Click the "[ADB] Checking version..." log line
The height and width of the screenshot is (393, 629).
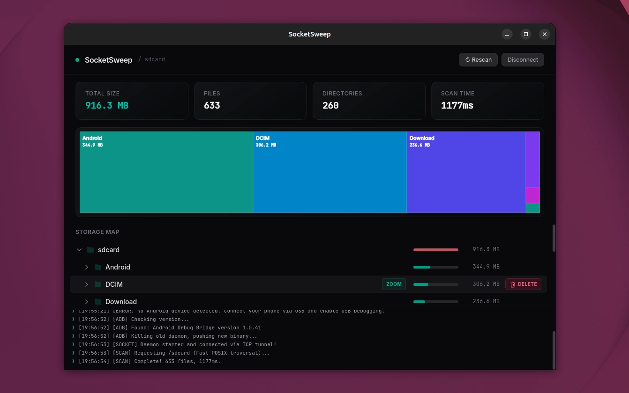point(134,320)
